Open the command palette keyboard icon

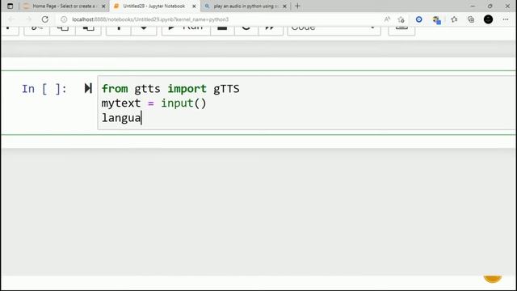point(401,30)
